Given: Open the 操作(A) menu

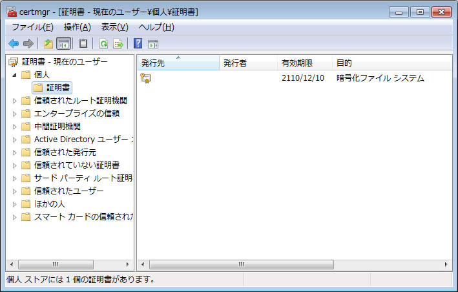Looking at the screenshot, I should coord(78,27).
